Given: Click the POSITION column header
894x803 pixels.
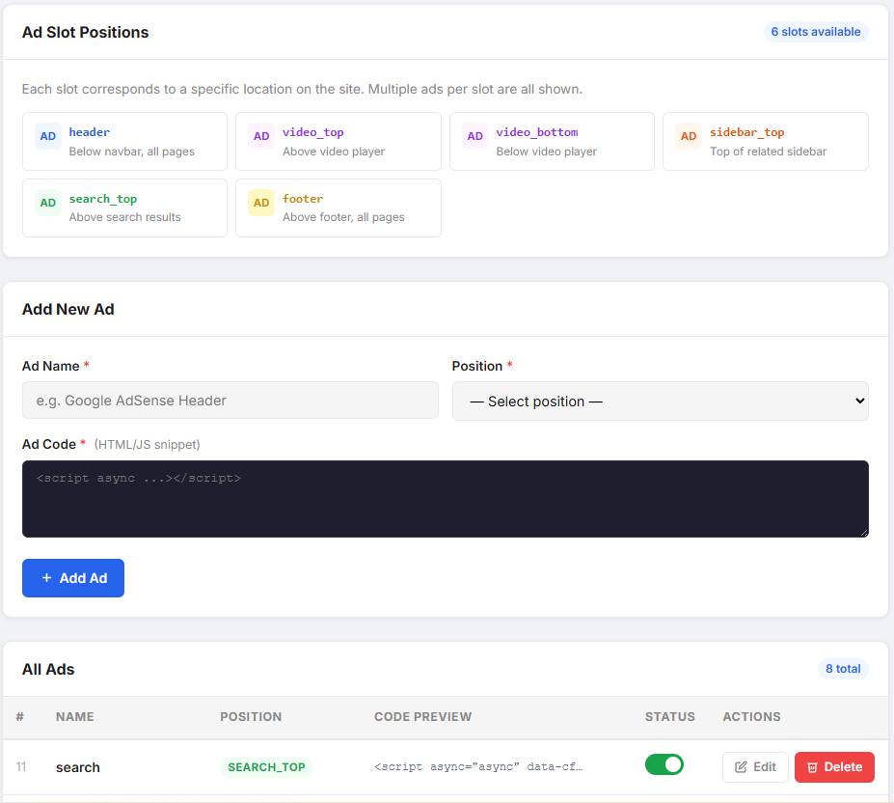Looking at the screenshot, I should pyautogui.click(x=251, y=717).
